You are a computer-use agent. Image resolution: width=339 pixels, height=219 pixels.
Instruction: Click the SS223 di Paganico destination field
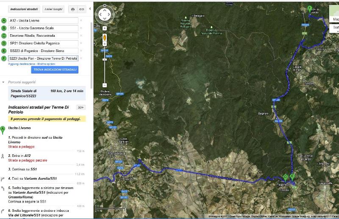[x=43, y=51]
